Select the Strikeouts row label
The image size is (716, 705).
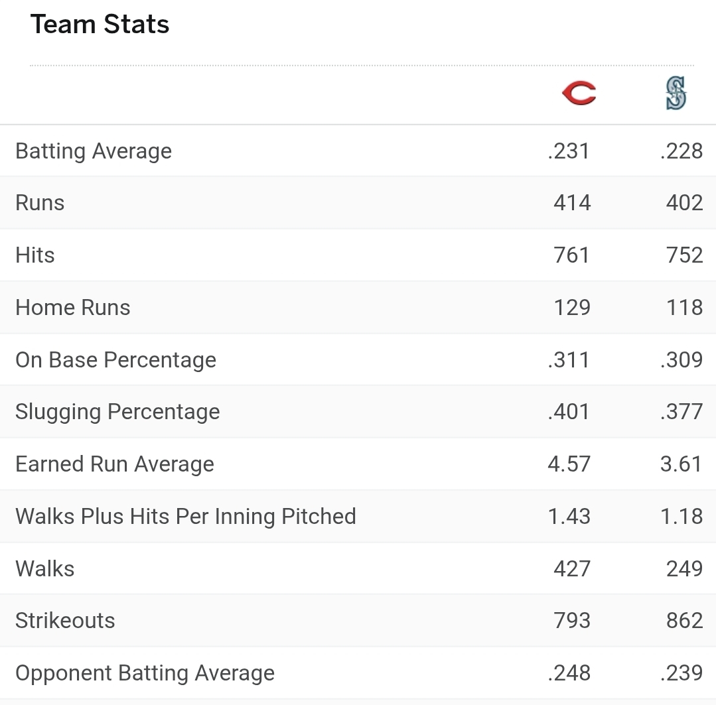coord(65,621)
